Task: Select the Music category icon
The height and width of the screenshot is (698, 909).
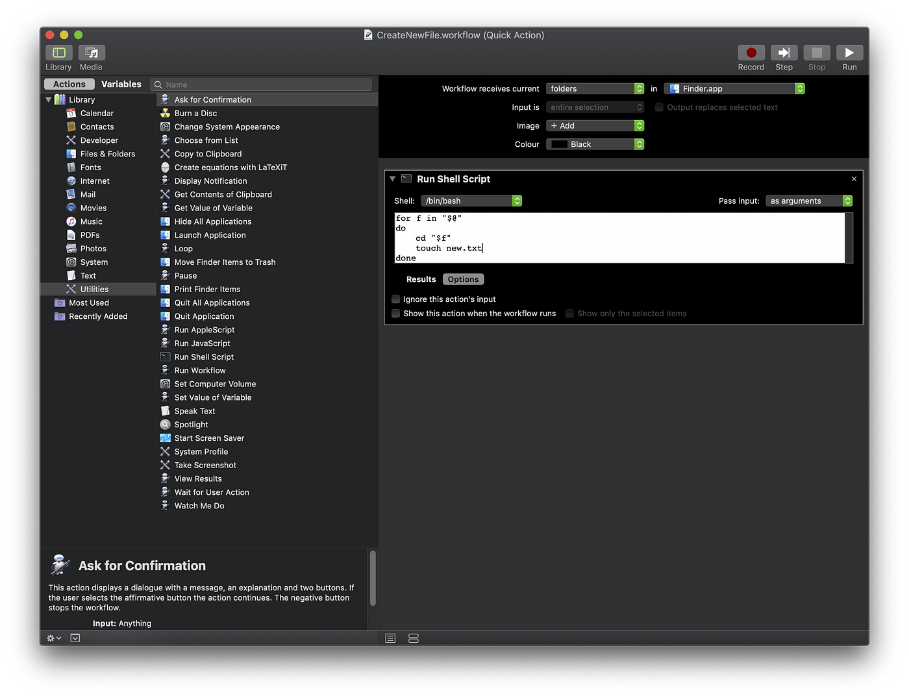Action: point(71,221)
